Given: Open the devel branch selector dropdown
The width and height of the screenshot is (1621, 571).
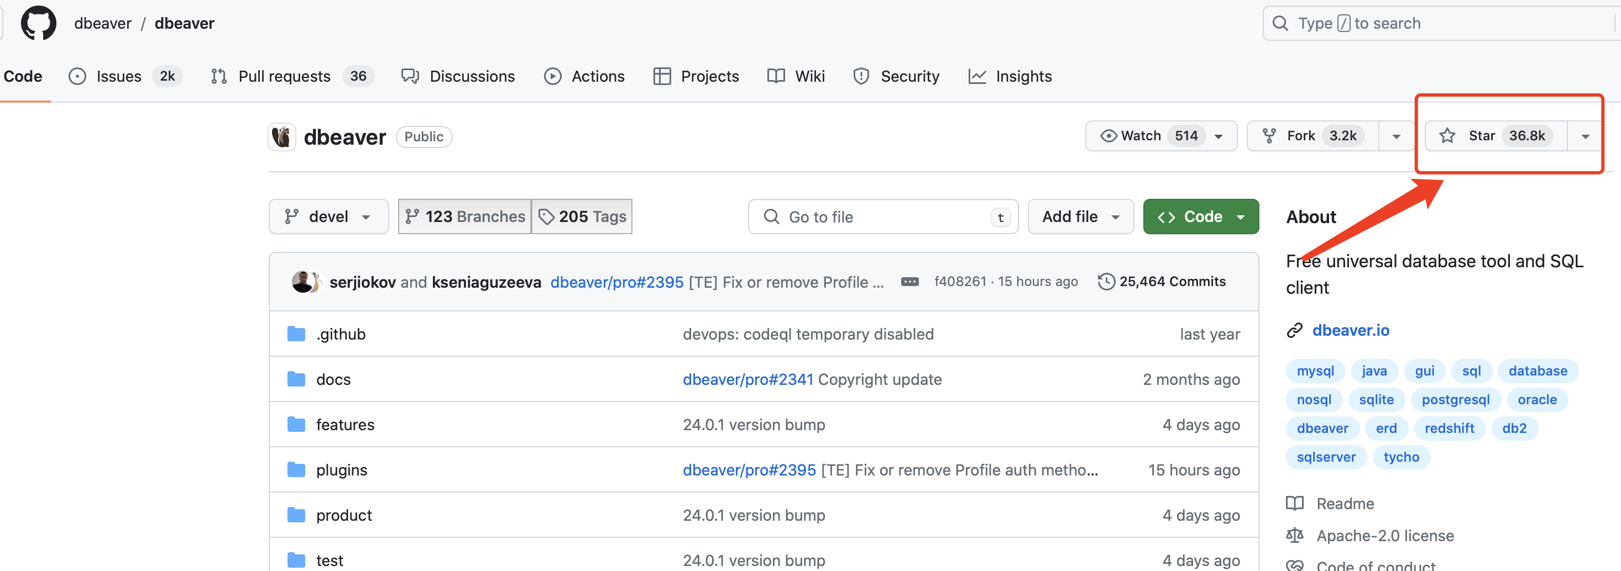Looking at the screenshot, I should (x=328, y=216).
